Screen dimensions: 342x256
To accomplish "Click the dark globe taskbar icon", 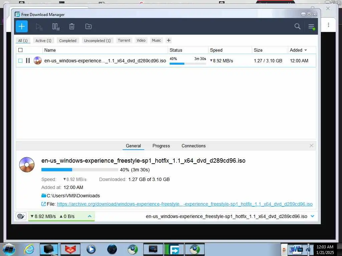I will pyautogui.click(x=112, y=249).
